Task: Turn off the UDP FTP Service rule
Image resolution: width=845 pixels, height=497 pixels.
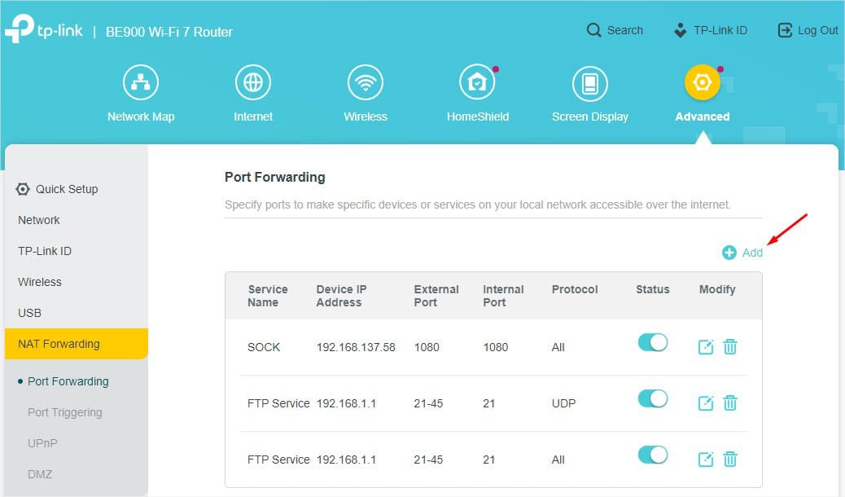Action: coord(652,398)
